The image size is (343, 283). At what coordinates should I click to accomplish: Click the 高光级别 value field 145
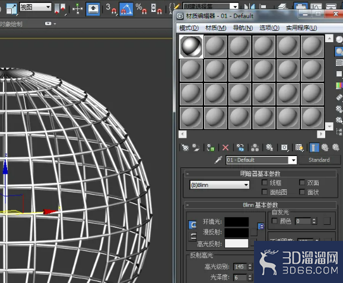tap(240, 266)
